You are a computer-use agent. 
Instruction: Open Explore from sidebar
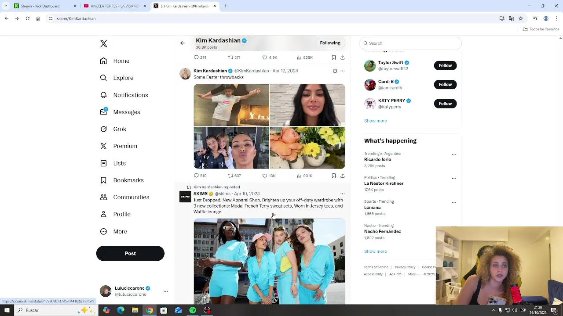[117, 78]
